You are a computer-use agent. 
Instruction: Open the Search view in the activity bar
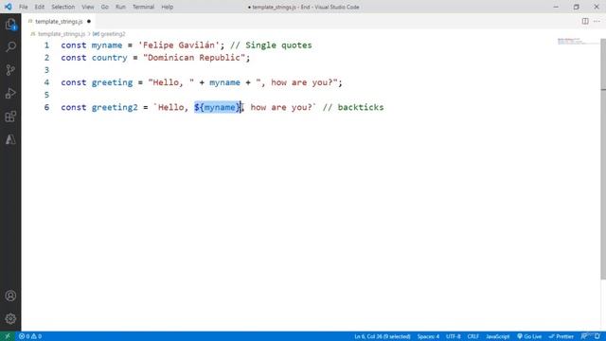pyautogui.click(x=10, y=46)
